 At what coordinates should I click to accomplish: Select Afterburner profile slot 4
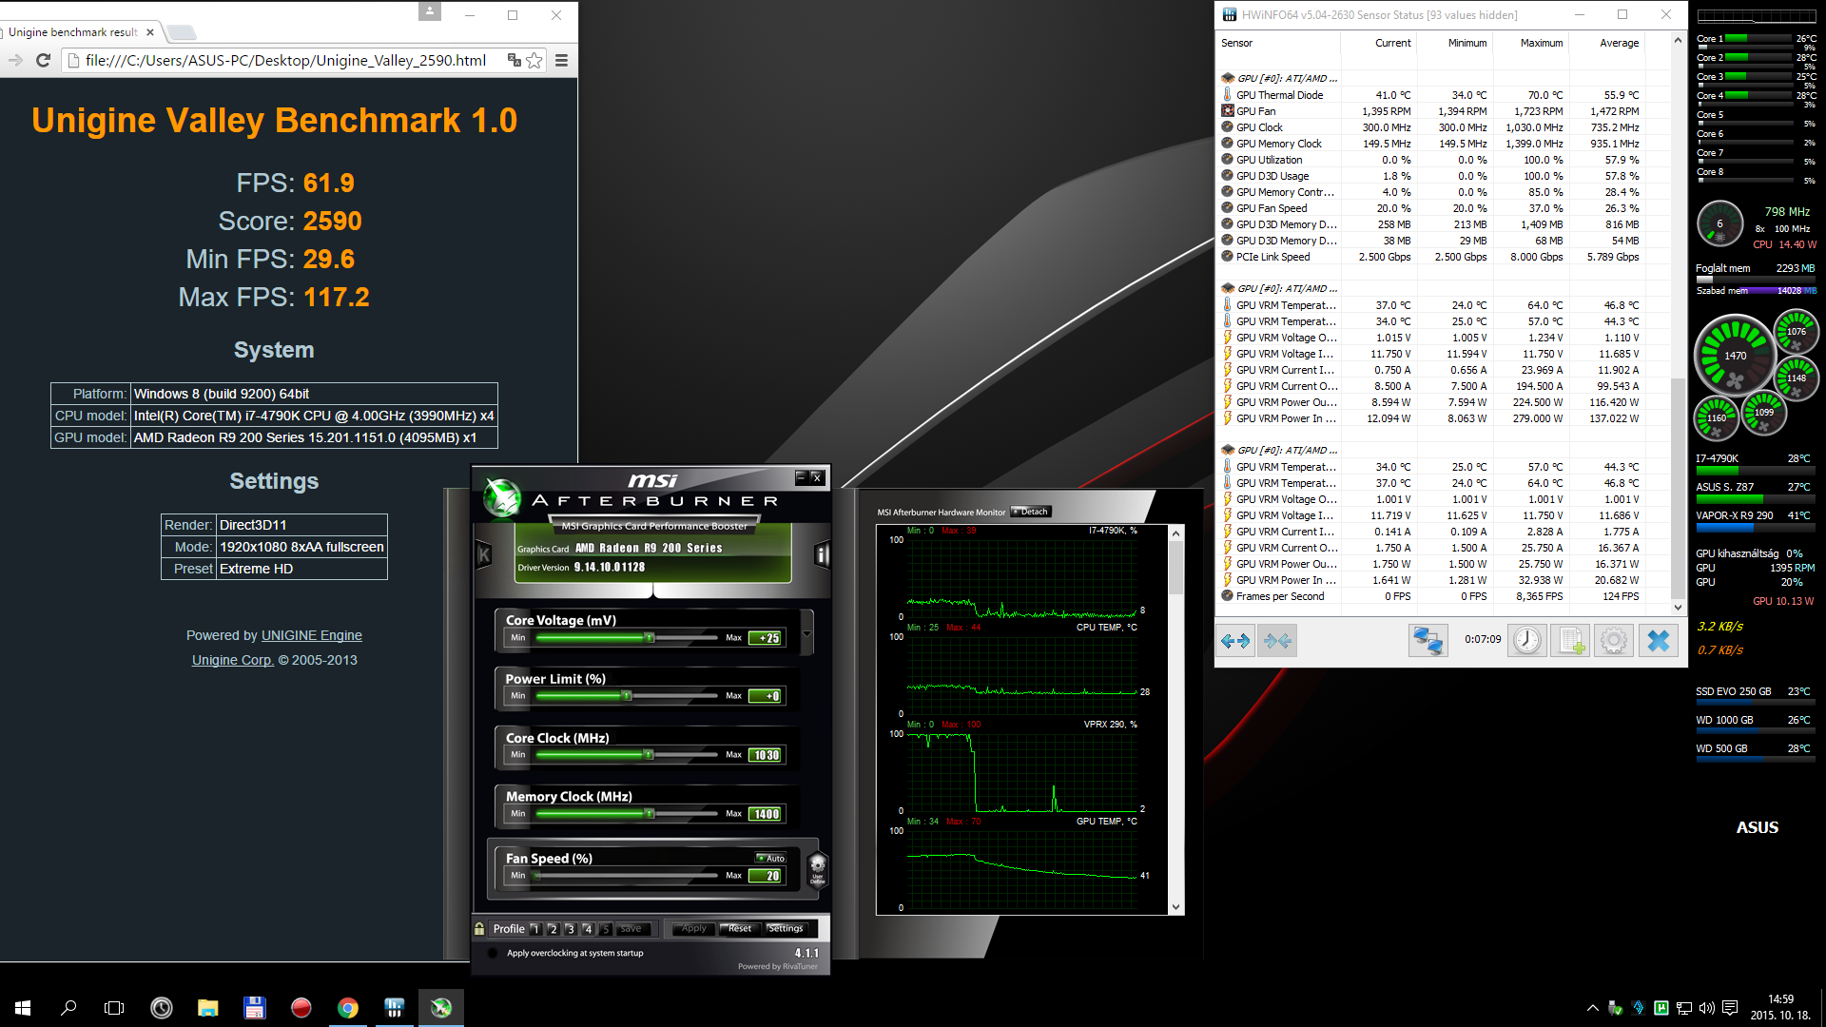(588, 929)
